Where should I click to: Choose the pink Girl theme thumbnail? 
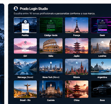25,46
